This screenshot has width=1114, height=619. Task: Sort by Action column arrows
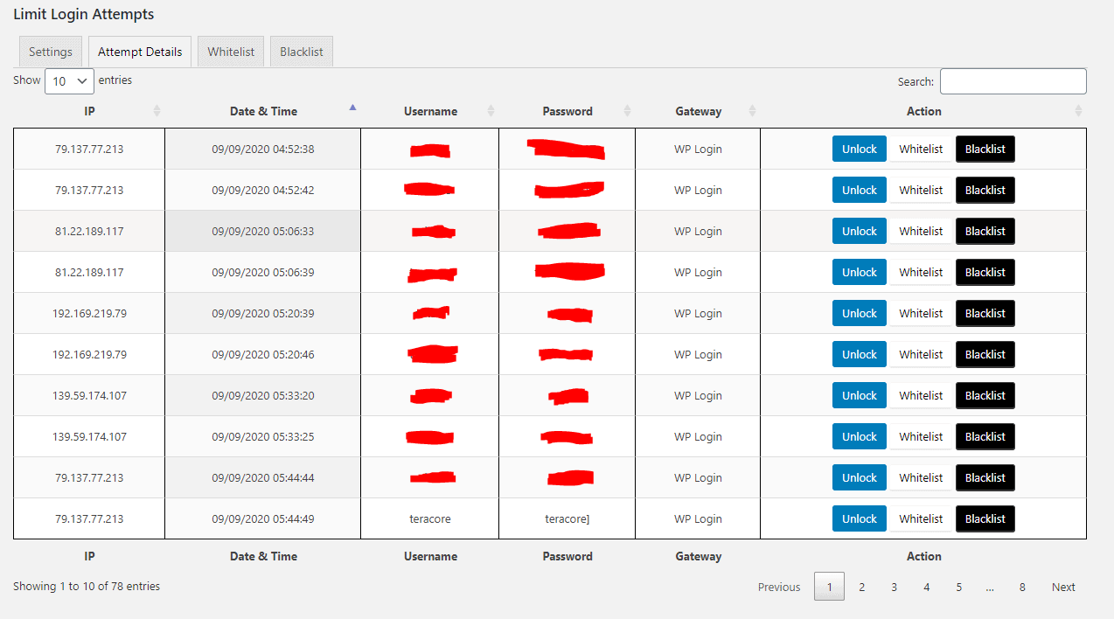[x=1078, y=111]
